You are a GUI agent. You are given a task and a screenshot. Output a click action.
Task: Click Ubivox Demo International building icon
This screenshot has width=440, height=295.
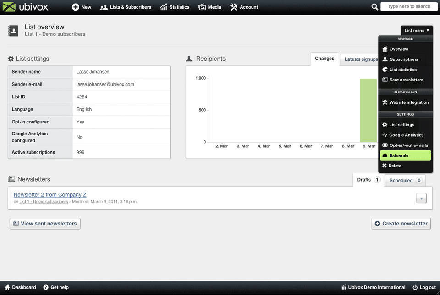(344, 287)
